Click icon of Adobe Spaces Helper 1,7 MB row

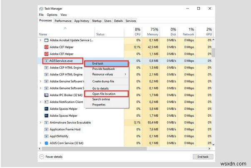(x=46, y=116)
